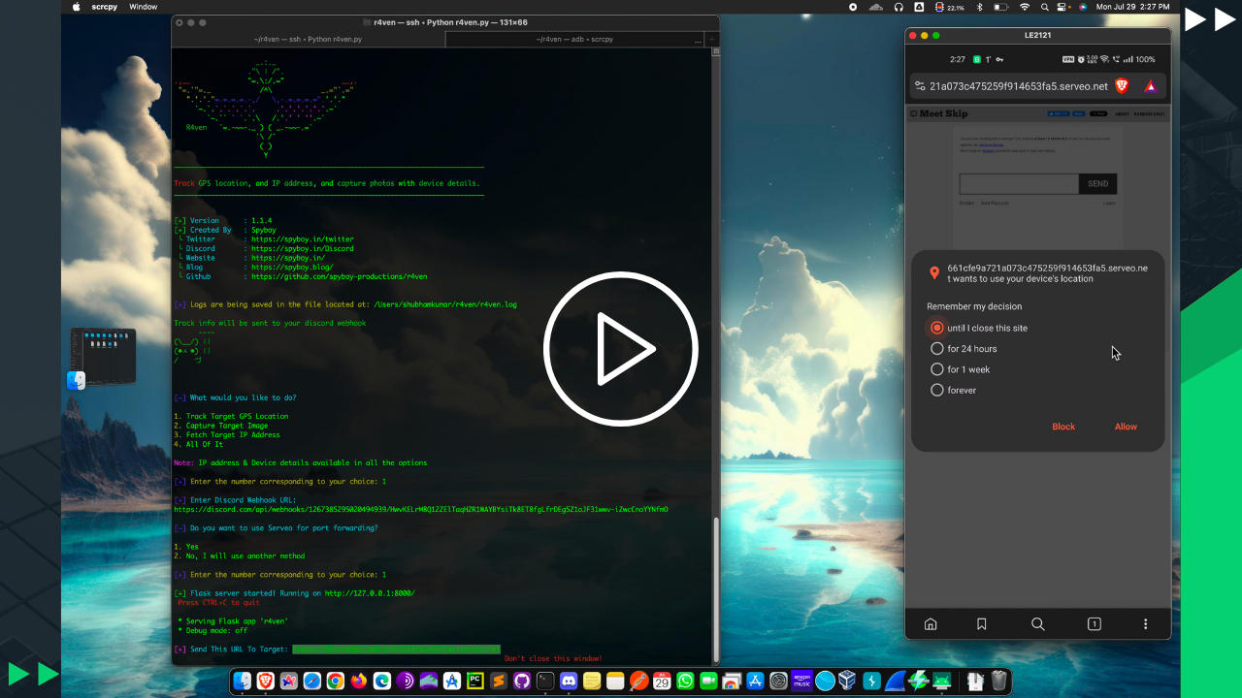Click 'https://spyboy.blog/' in the terminal
The width and height of the screenshot is (1242, 698).
tap(291, 267)
